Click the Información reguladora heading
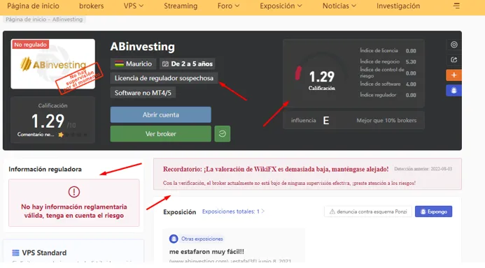 (x=45, y=170)
